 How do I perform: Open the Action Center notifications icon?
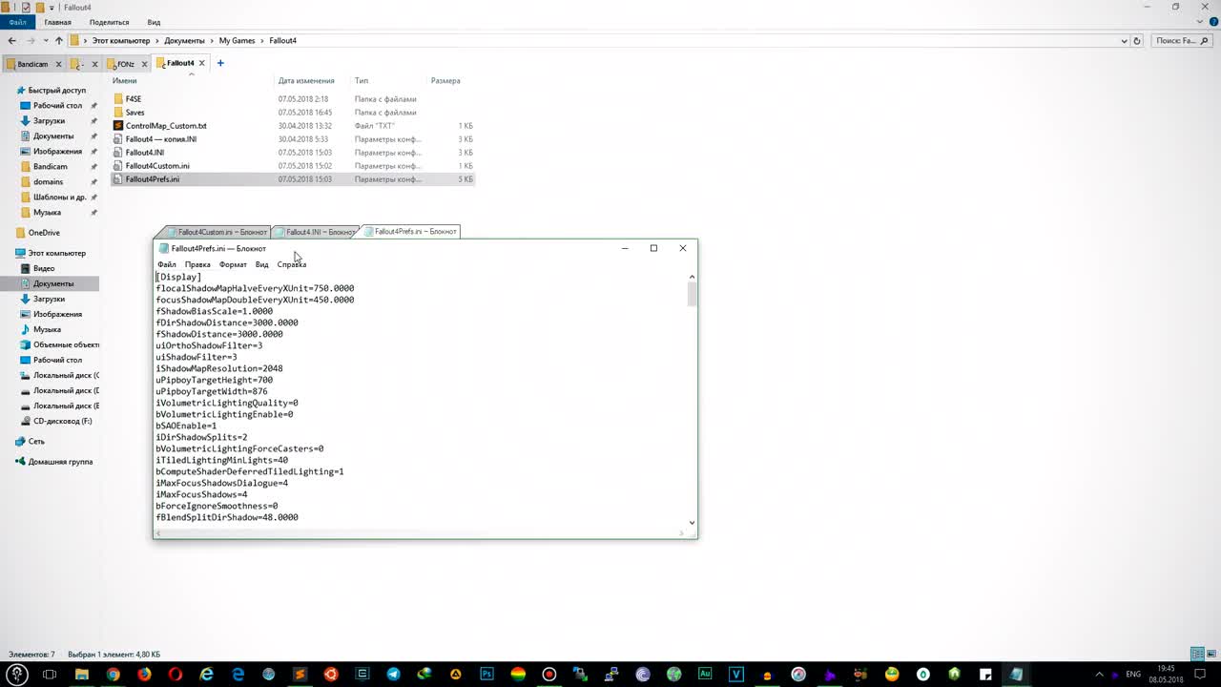pyautogui.click(x=1201, y=675)
